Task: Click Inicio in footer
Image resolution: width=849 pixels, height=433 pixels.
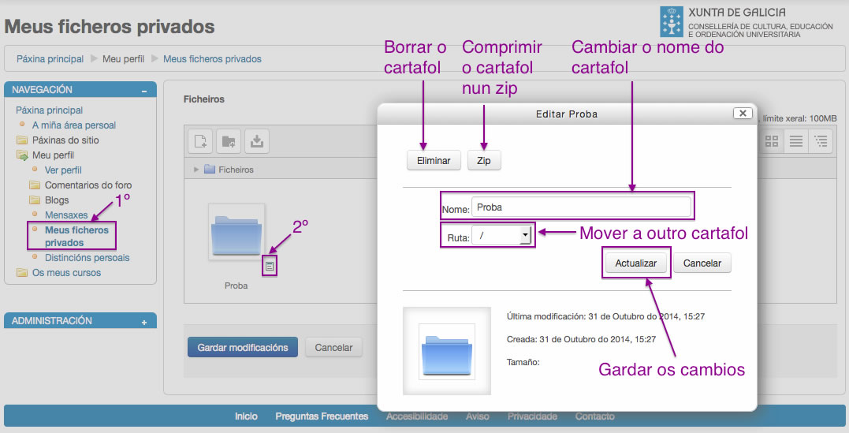Action: click(x=247, y=416)
